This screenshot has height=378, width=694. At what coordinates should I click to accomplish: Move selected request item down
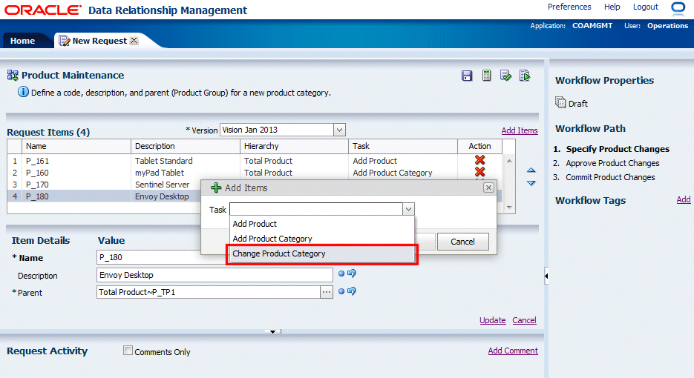click(x=531, y=183)
